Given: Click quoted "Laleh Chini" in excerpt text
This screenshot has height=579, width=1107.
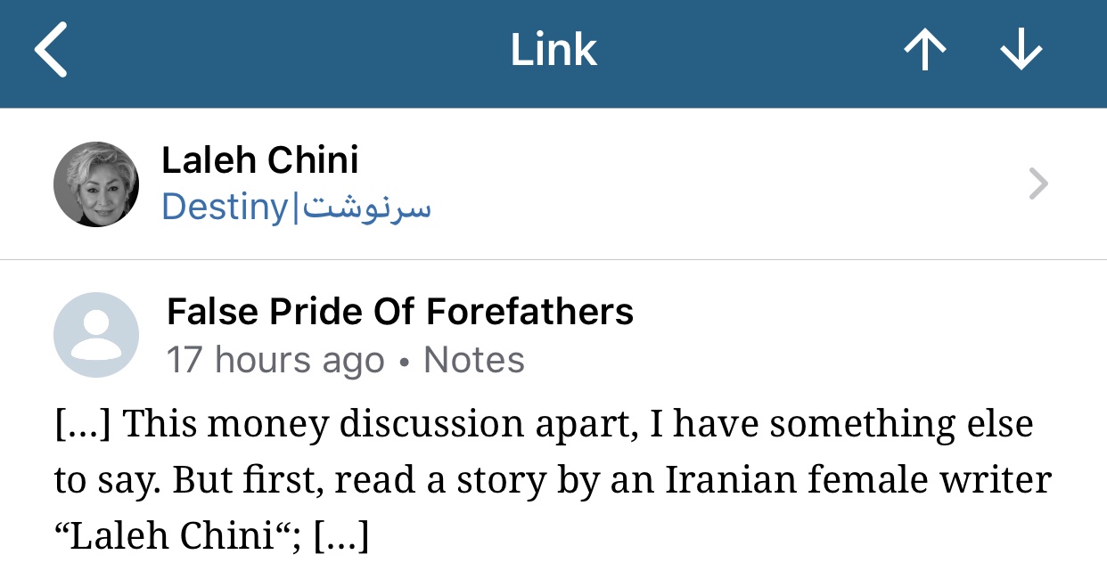Looking at the screenshot, I should coord(171,537).
